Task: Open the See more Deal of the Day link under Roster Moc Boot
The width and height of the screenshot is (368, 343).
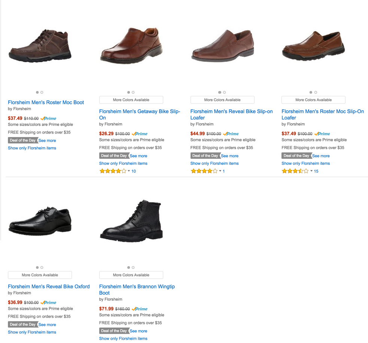Action: tap(47, 140)
